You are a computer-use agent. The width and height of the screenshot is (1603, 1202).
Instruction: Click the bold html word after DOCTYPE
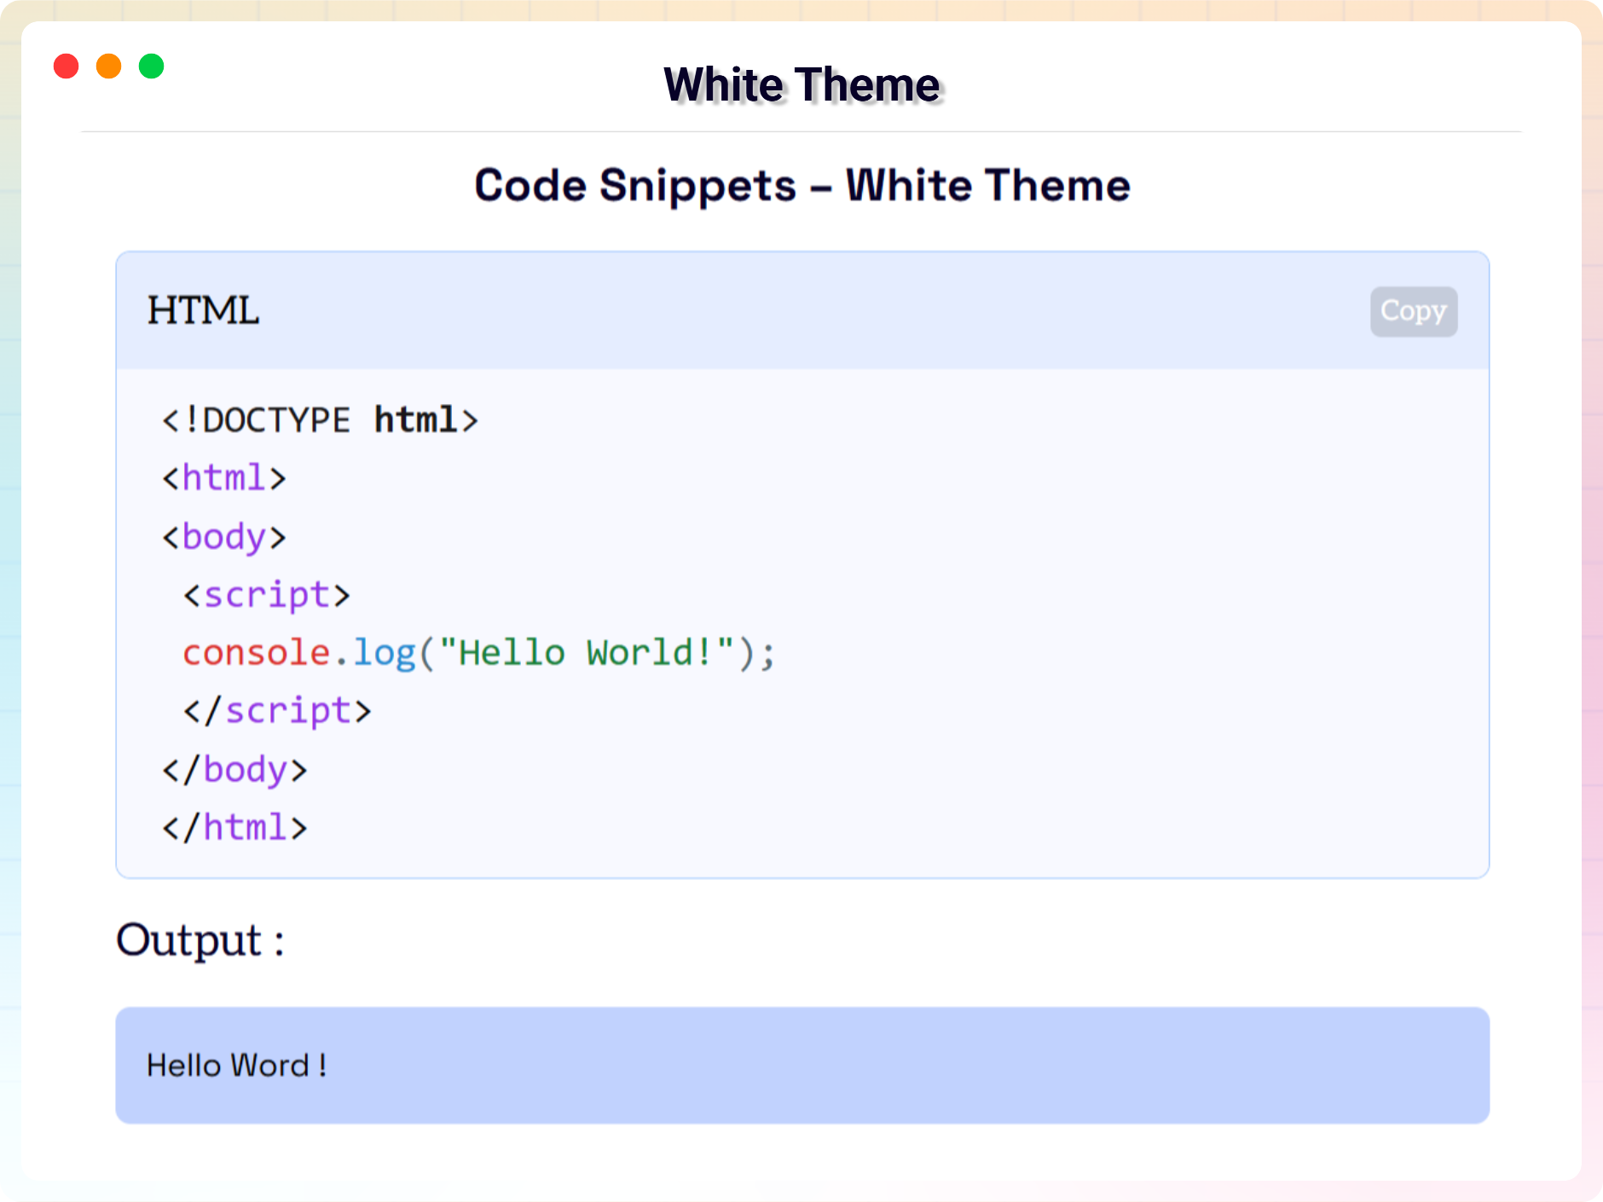click(x=415, y=420)
